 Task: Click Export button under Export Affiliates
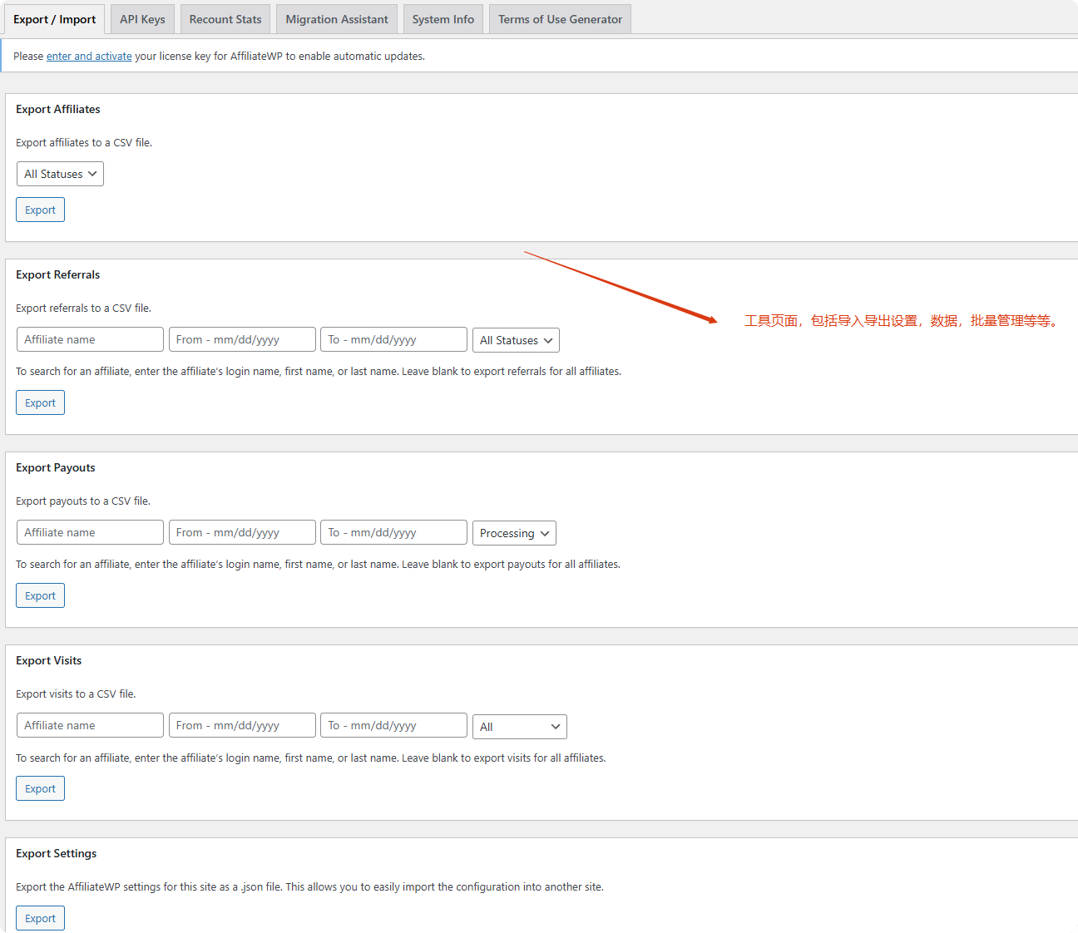[40, 210]
